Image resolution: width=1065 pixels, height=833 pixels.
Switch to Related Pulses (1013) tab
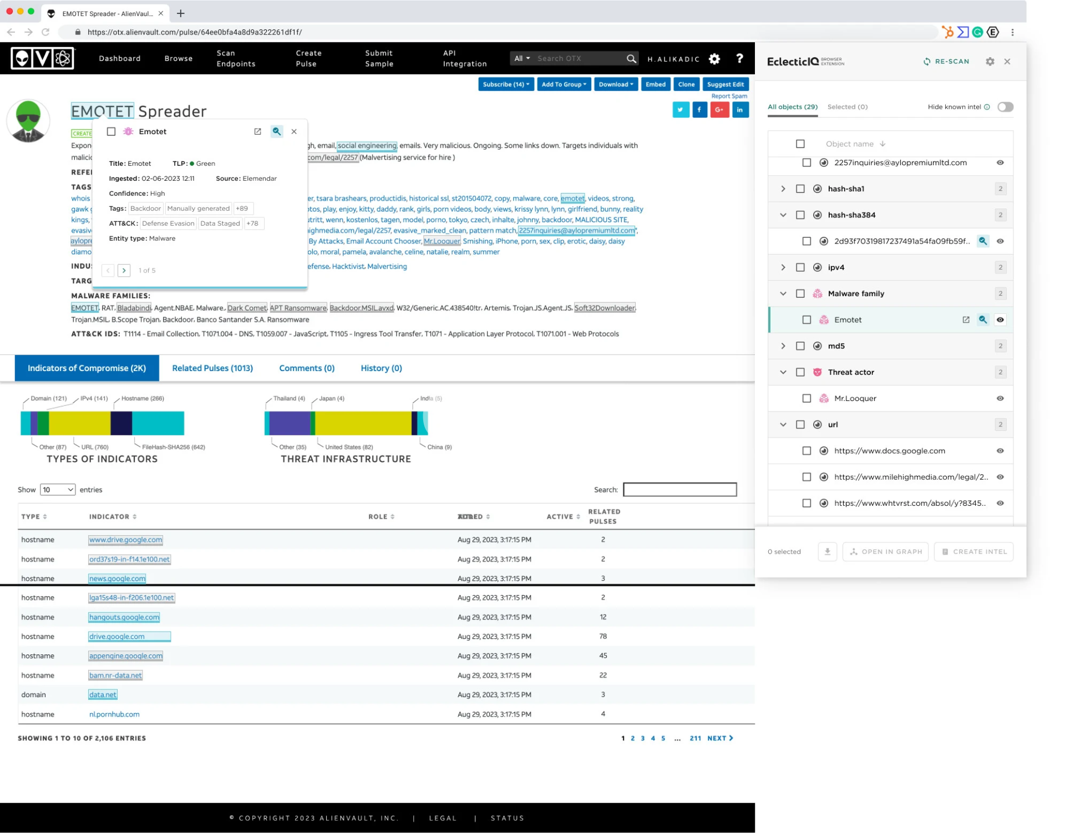pos(212,368)
